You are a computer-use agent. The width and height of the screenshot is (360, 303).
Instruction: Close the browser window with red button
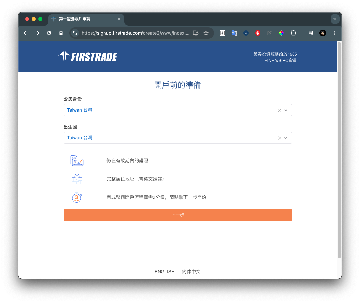click(27, 19)
